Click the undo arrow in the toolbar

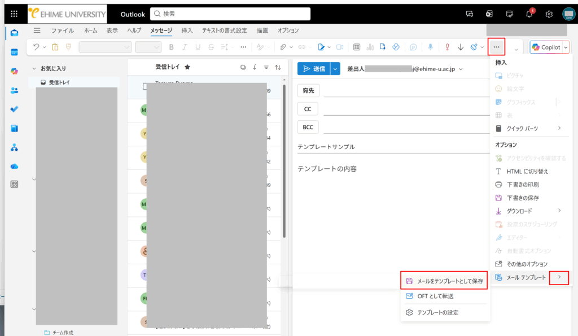click(37, 47)
